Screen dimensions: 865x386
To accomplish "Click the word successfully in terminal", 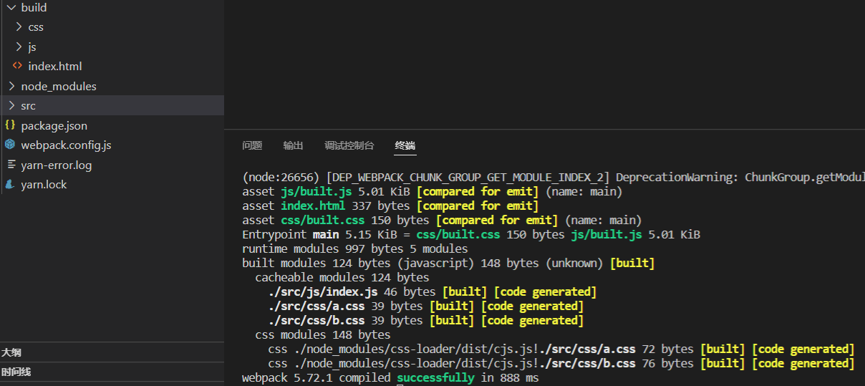I will pos(435,377).
